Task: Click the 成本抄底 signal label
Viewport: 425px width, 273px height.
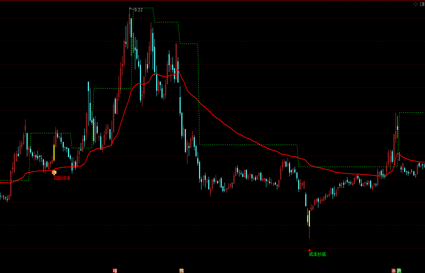Action: point(317,254)
